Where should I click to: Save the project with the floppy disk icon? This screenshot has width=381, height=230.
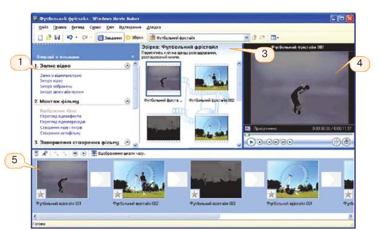click(57, 37)
